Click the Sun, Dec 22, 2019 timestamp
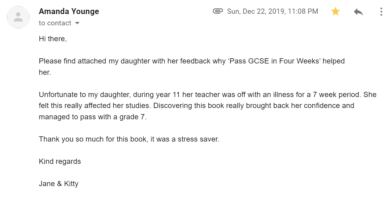 point(272,11)
